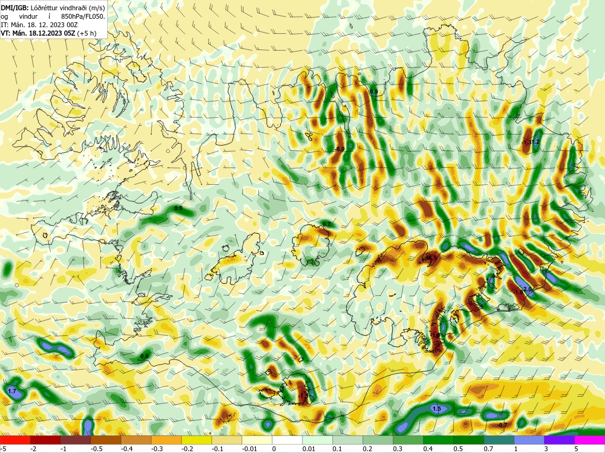Click the '-0.01' legend tick label
Viewport: 605px width, 453px height.
pos(249,449)
